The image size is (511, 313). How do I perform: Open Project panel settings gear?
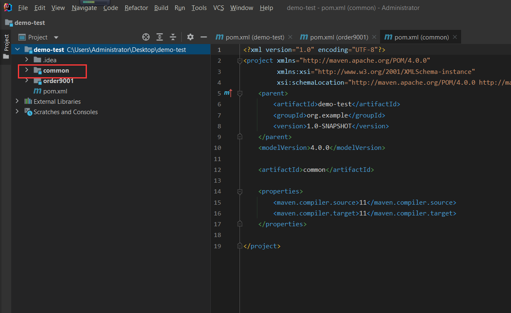tap(190, 37)
